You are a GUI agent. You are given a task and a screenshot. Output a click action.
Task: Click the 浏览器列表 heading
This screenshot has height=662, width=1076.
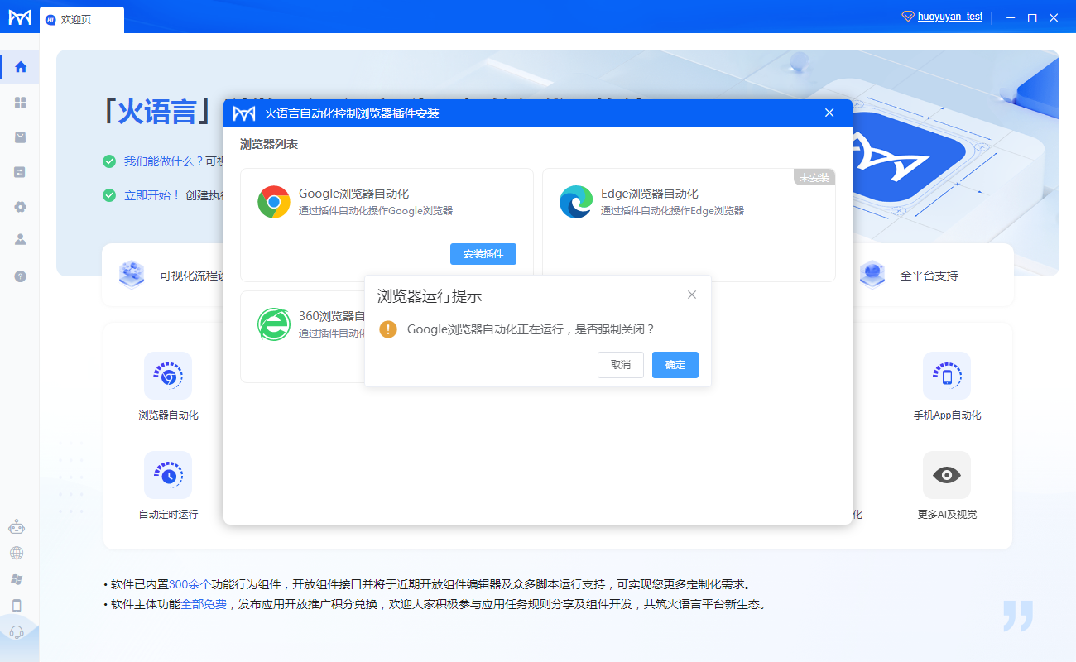point(269,144)
